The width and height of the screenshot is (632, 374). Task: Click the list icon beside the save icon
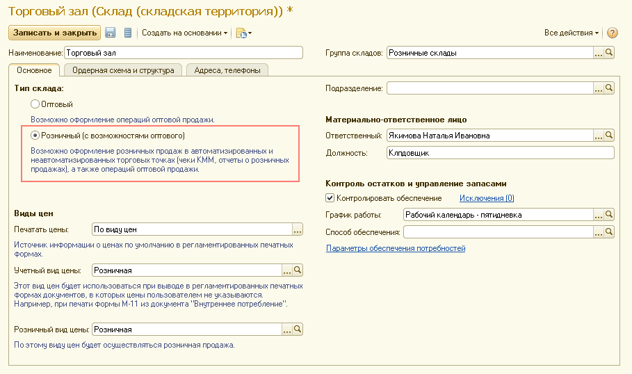pyautogui.click(x=127, y=33)
